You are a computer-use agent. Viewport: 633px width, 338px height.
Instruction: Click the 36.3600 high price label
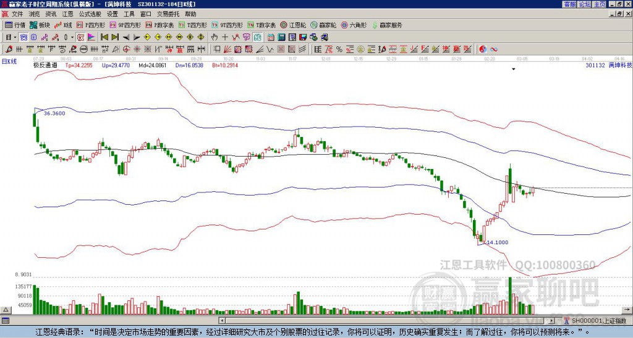click(x=54, y=113)
